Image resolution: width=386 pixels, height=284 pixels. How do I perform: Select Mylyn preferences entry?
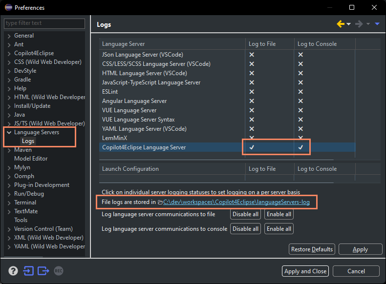(x=22, y=167)
